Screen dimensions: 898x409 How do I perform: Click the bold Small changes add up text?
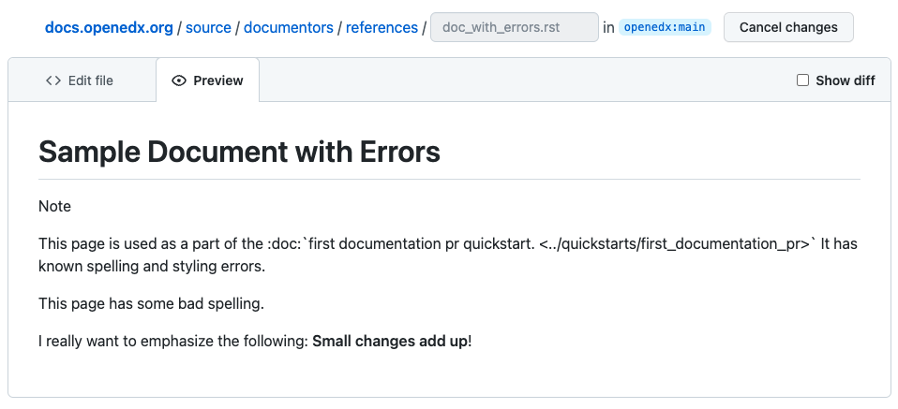coord(389,341)
